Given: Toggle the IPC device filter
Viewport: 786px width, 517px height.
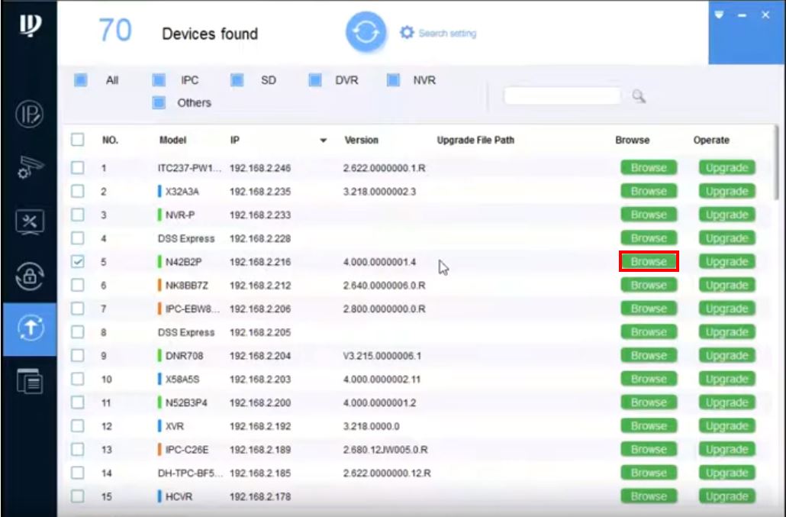Looking at the screenshot, I should click(x=159, y=80).
